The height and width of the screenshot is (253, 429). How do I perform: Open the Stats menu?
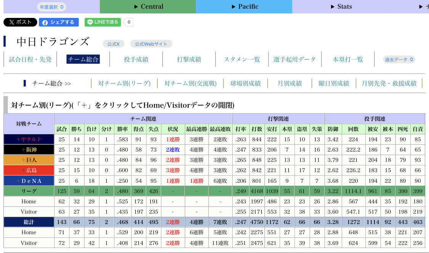[x=340, y=6]
